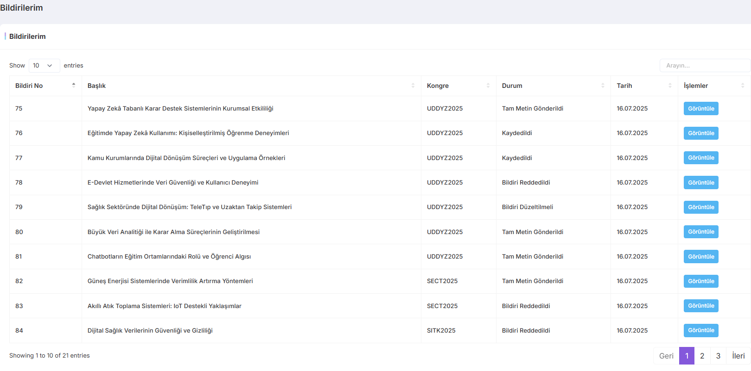
Task: Jump to page 3 of the table
Action: click(x=718, y=356)
